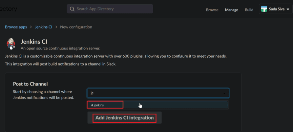Viewport: 293px width, 132px height.
Task: Click the New configuration breadcrumb
Action: point(76,27)
